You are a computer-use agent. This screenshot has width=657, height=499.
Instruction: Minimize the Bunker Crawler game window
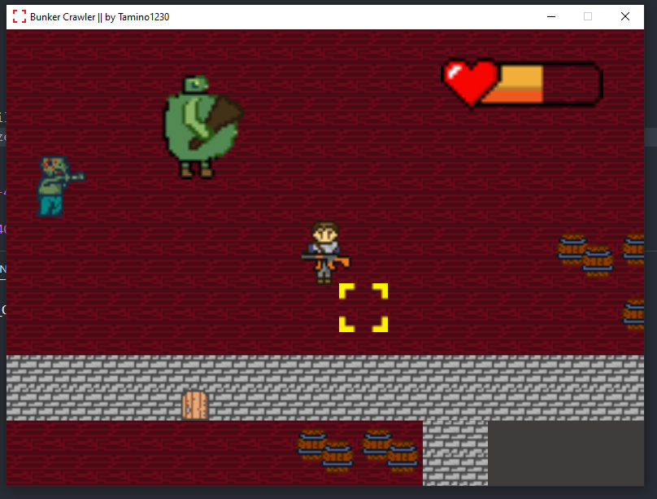click(551, 16)
